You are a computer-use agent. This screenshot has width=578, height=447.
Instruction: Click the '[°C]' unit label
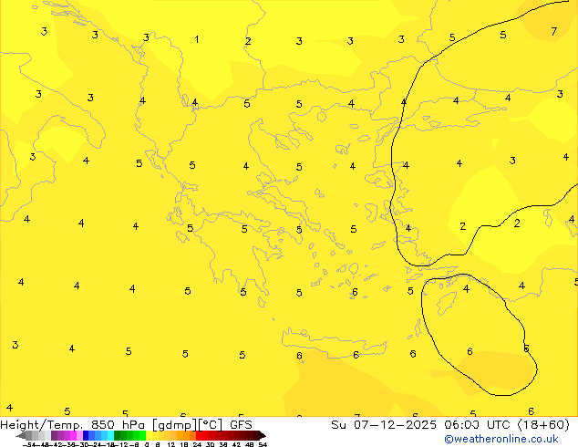tap(211, 425)
